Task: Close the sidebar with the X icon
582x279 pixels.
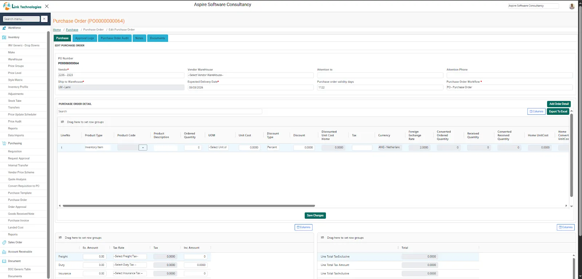Action: 47,6
